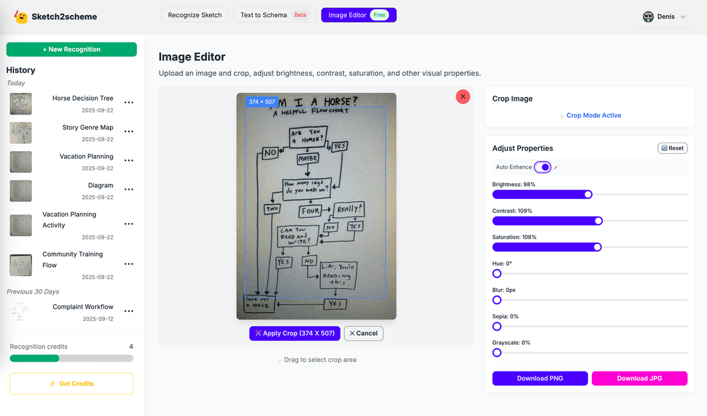Click the Brightness slider handle

(589, 194)
